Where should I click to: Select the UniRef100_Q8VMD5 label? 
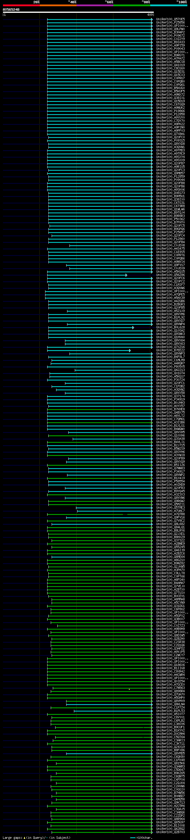170,754
